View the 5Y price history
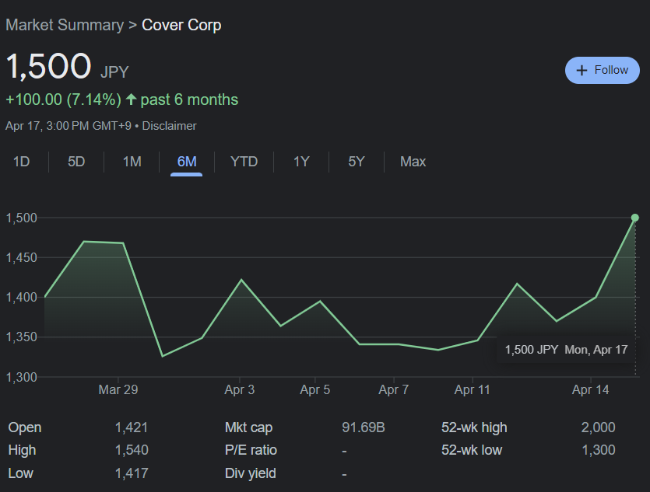The image size is (650, 492). [356, 162]
